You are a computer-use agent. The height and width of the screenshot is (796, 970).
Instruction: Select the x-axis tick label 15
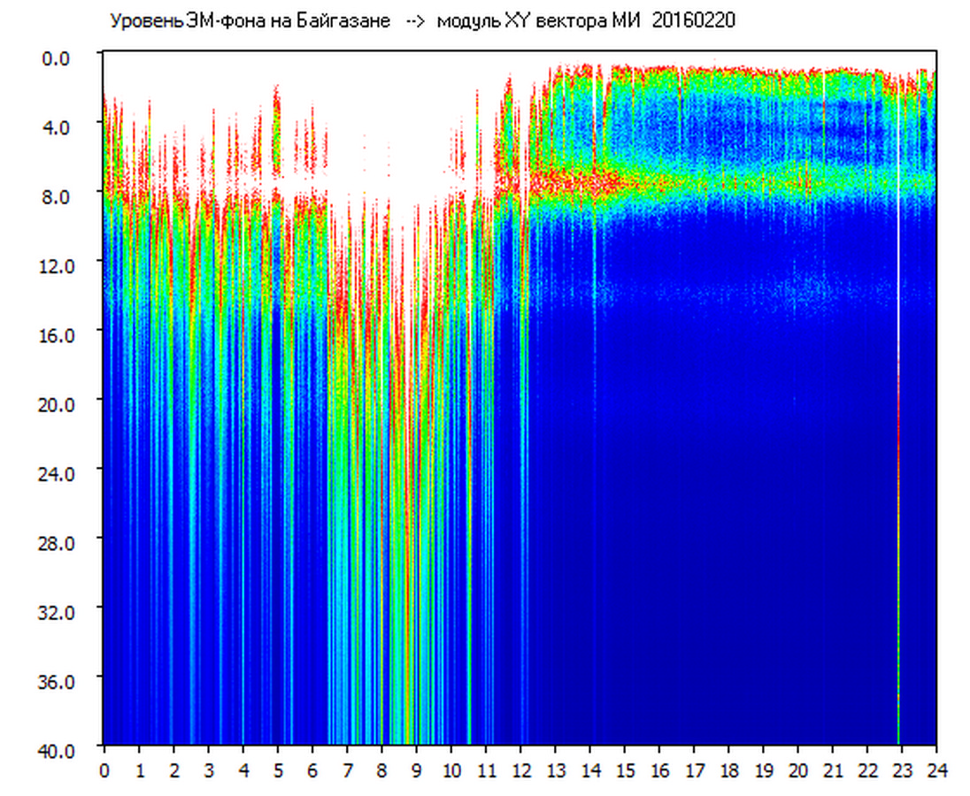625,770
